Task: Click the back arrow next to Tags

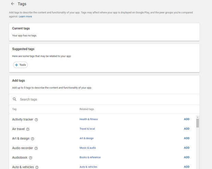Action: click(x=13, y=4)
